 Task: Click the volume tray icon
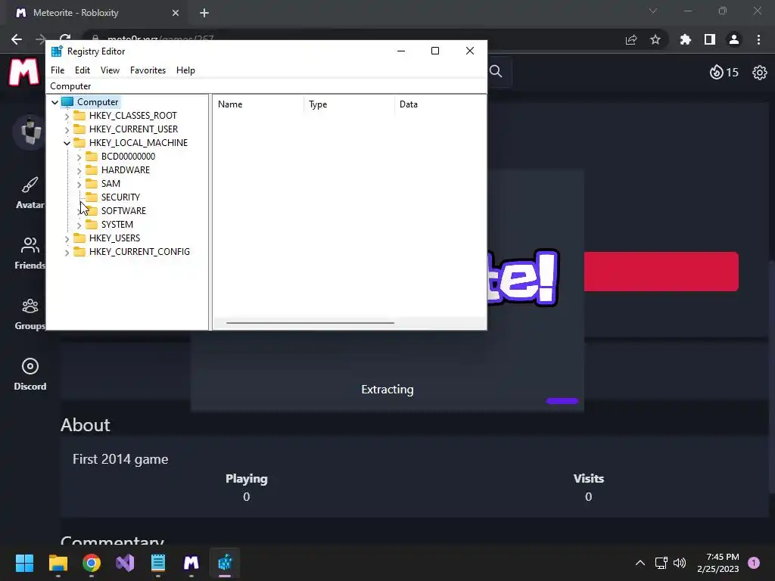(x=680, y=563)
